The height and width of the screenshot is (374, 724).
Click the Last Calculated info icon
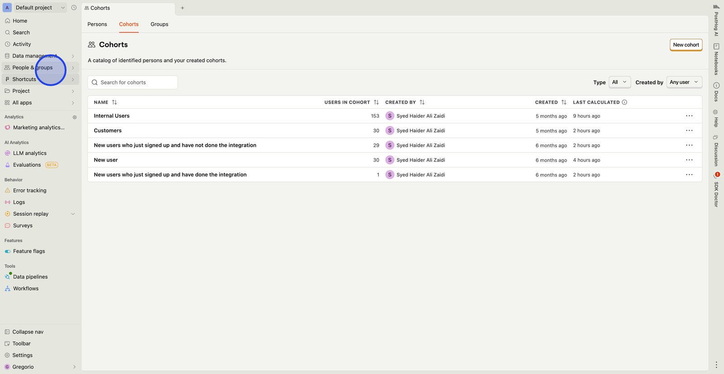pos(624,102)
